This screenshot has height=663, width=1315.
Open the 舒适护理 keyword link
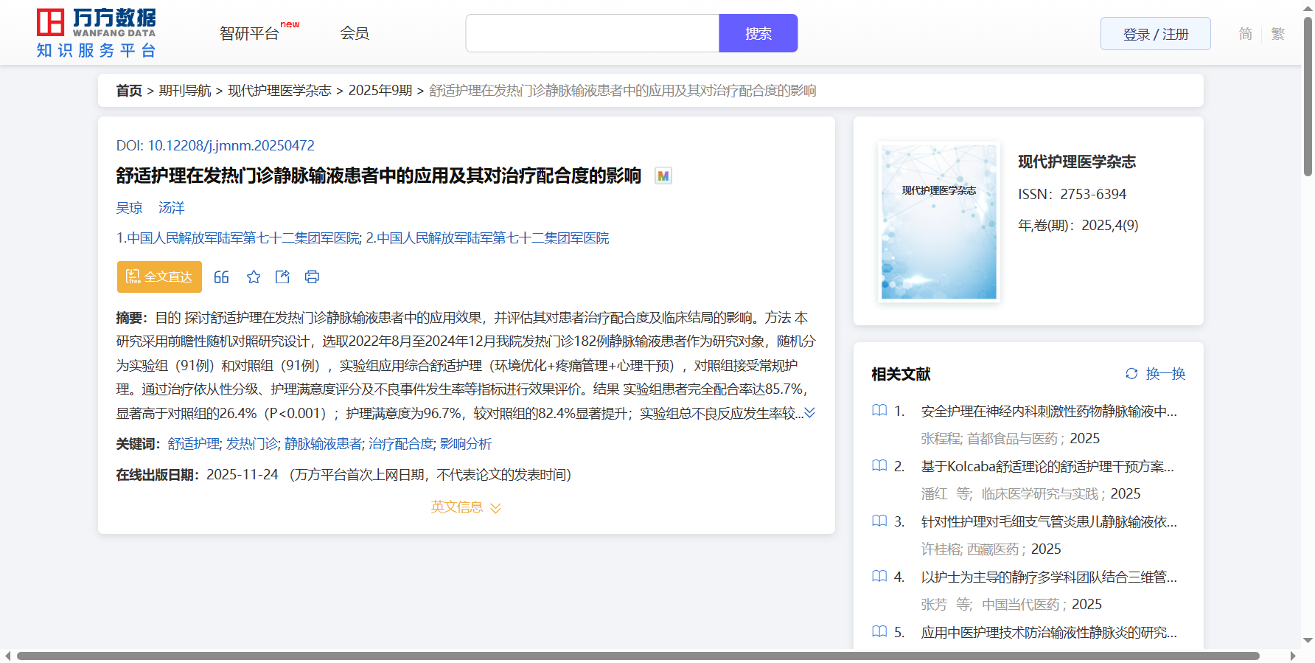(193, 444)
